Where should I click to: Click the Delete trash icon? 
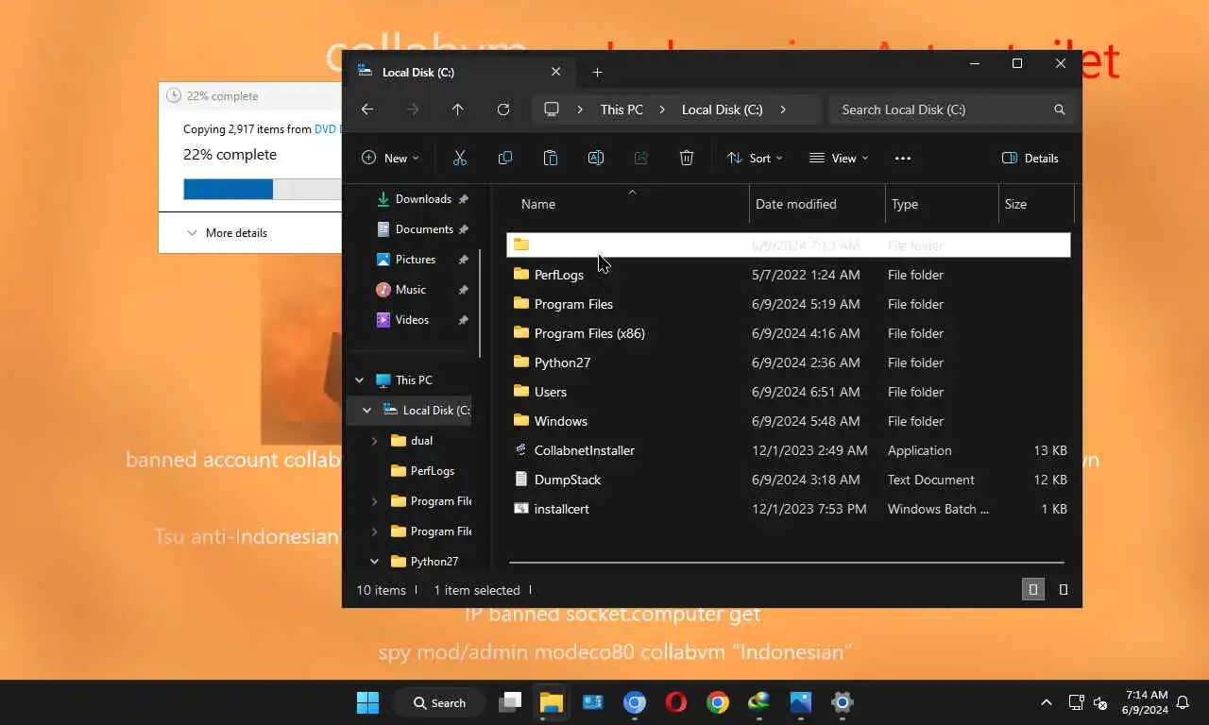(x=687, y=158)
